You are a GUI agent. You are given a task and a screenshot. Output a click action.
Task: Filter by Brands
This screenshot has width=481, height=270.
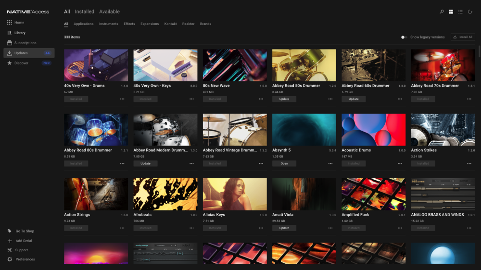tap(205, 24)
